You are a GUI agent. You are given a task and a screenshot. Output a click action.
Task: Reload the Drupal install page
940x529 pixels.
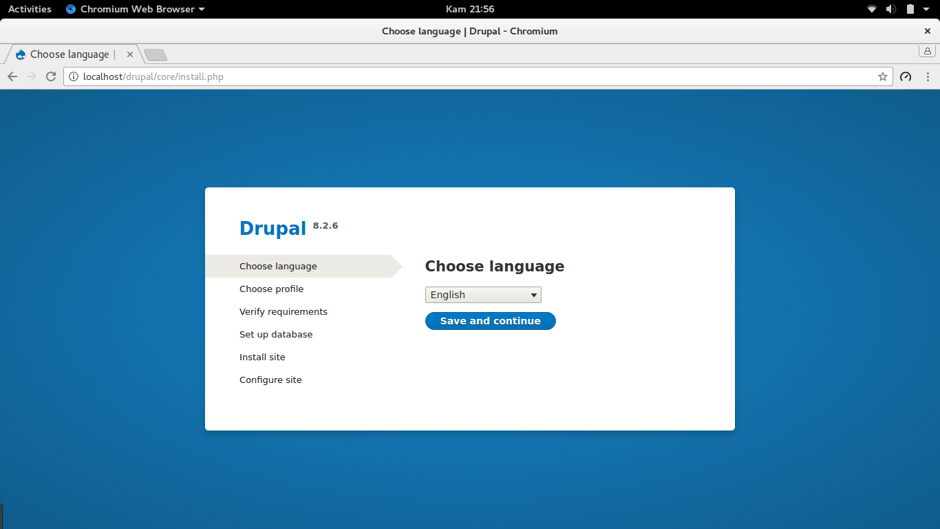[51, 76]
